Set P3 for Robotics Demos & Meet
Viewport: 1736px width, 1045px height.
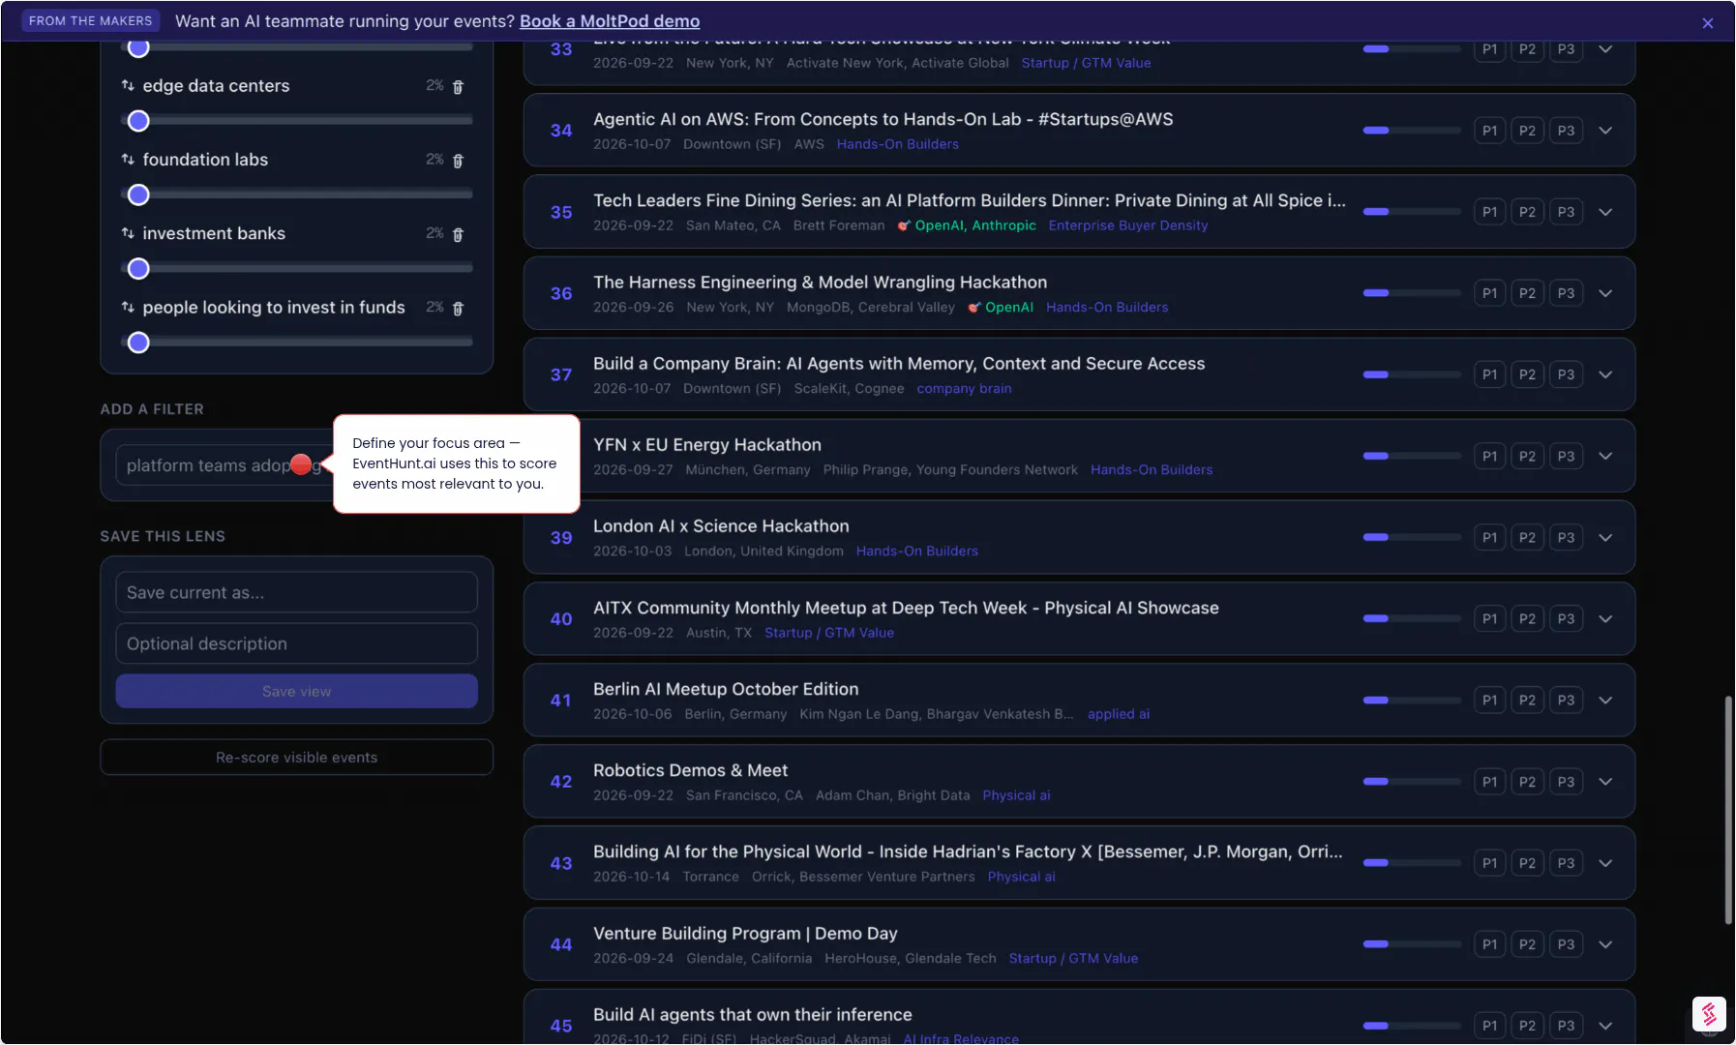point(1566,782)
